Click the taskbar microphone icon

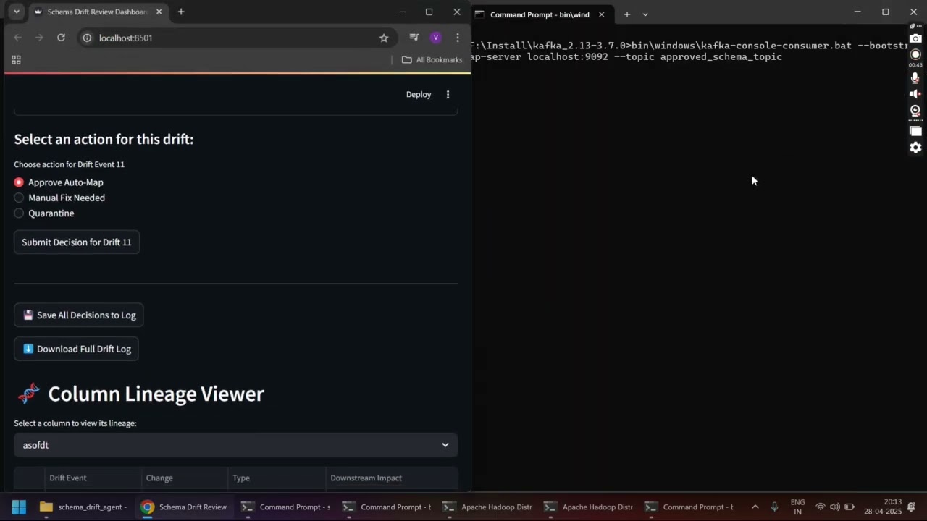(x=774, y=507)
